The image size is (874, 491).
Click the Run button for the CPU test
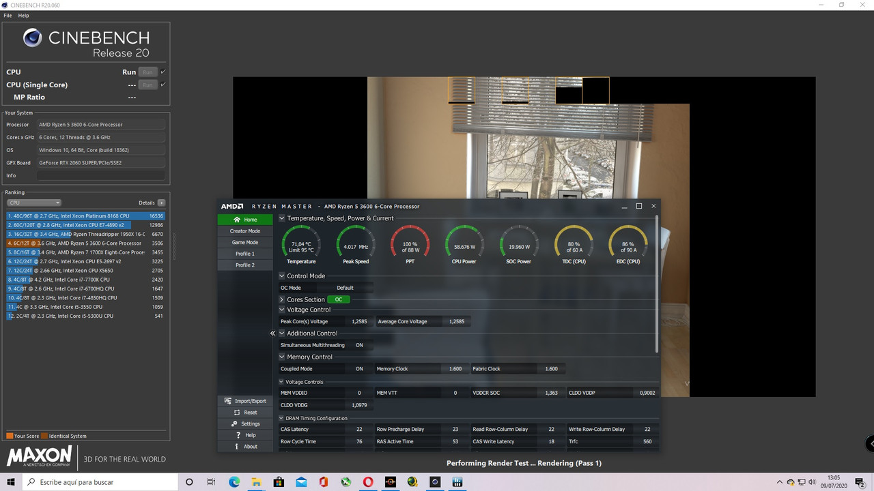click(x=147, y=72)
